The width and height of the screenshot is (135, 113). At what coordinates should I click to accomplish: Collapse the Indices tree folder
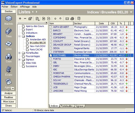point(19,36)
